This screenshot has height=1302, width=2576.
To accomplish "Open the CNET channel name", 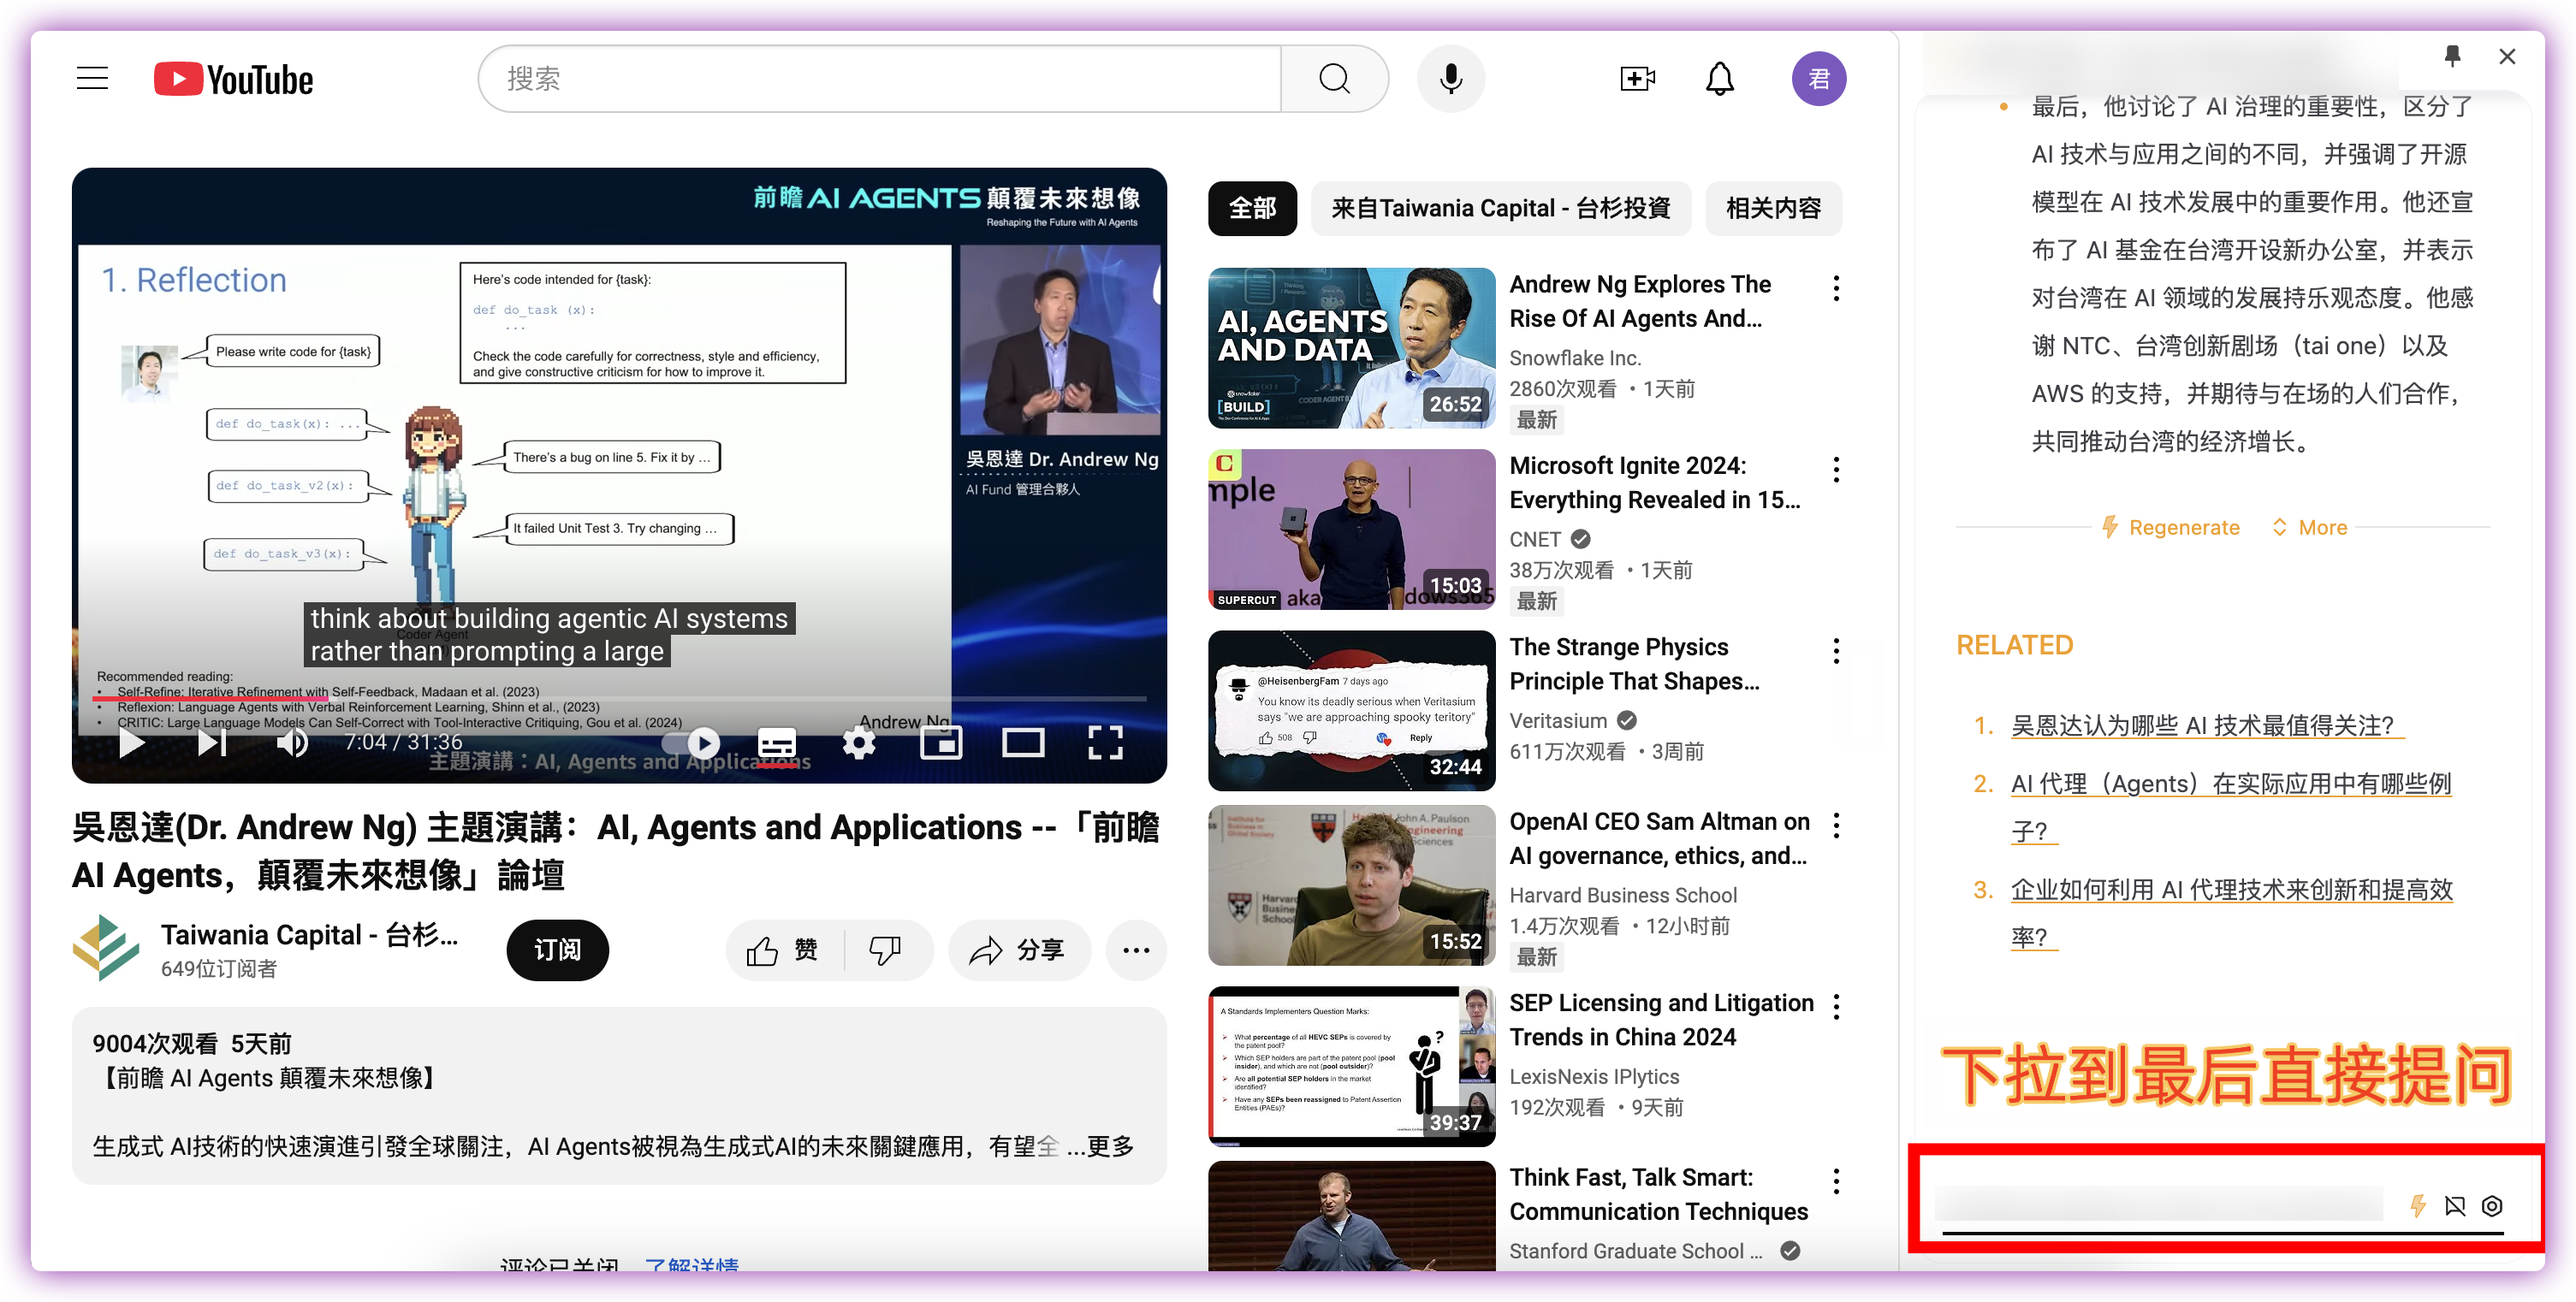I will [1534, 539].
